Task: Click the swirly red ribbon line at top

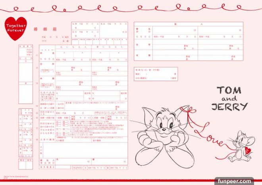Action: 131,7
